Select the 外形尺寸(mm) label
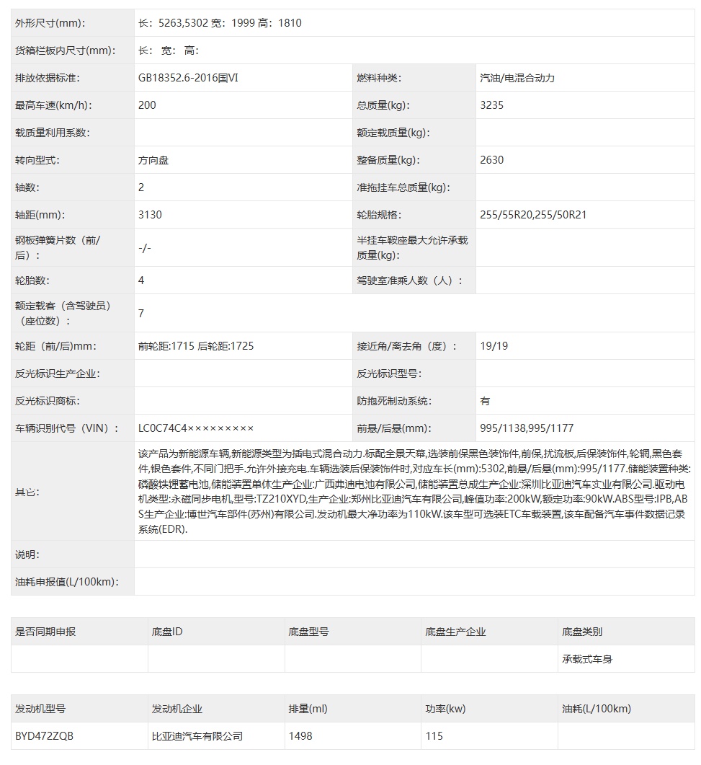The width and height of the screenshot is (701, 765). click(x=50, y=23)
